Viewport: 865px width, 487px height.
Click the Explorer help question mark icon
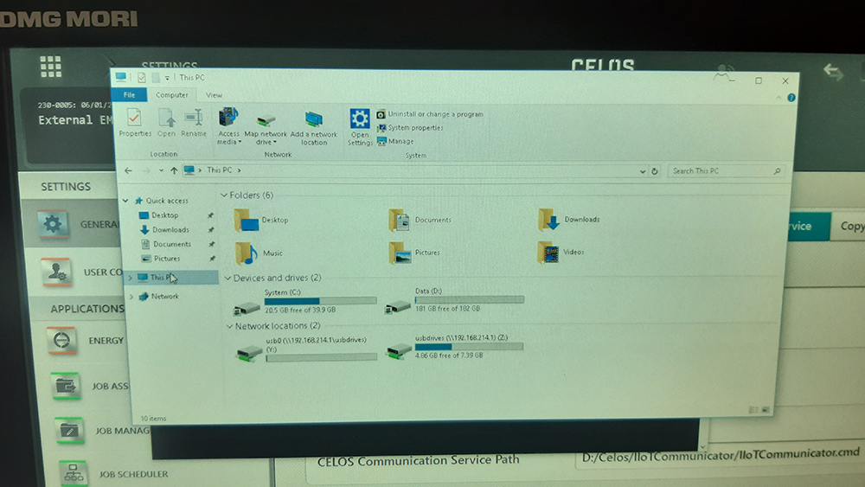[791, 98]
